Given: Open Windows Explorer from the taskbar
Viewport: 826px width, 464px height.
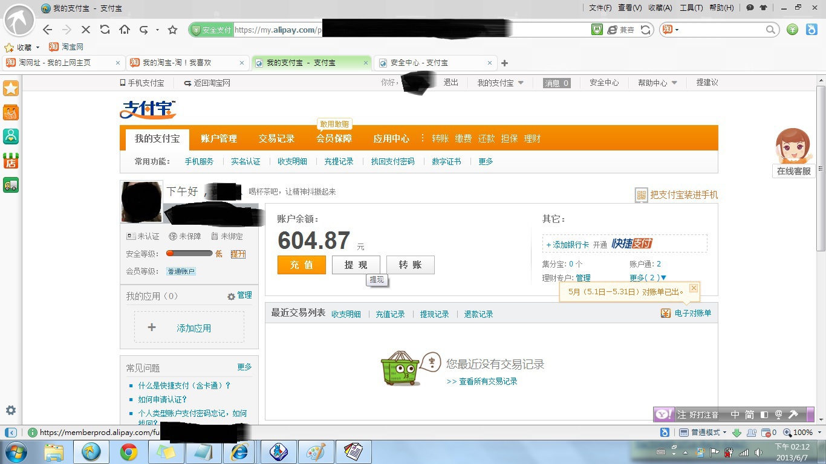Looking at the screenshot, I should pos(54,452).
